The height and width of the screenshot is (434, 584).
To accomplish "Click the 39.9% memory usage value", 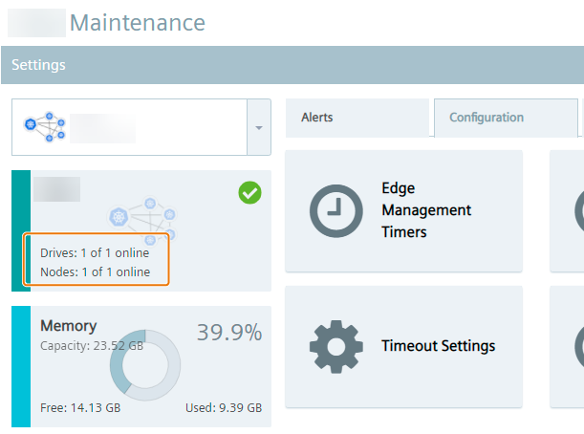I will click(x=229, y=333).
